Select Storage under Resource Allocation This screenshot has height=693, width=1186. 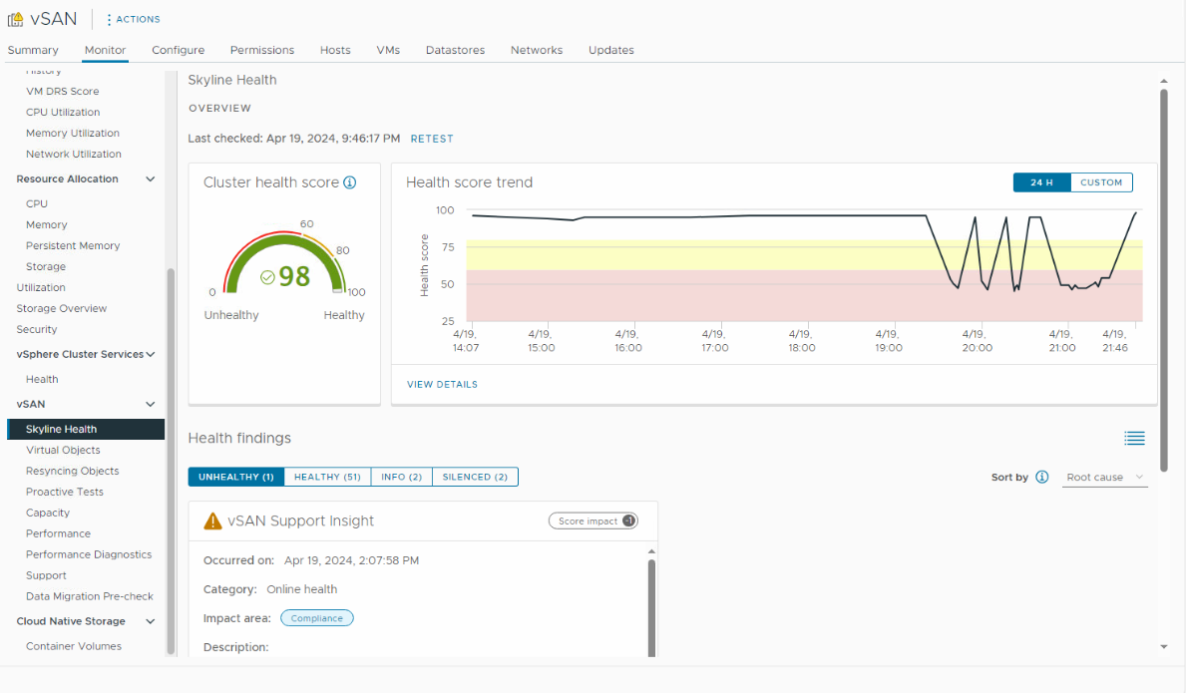pyautogui.click(x=45, y=267)
